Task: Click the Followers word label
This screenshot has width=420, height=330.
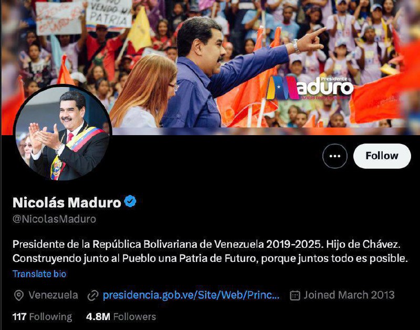Action: tap(135, 316)
